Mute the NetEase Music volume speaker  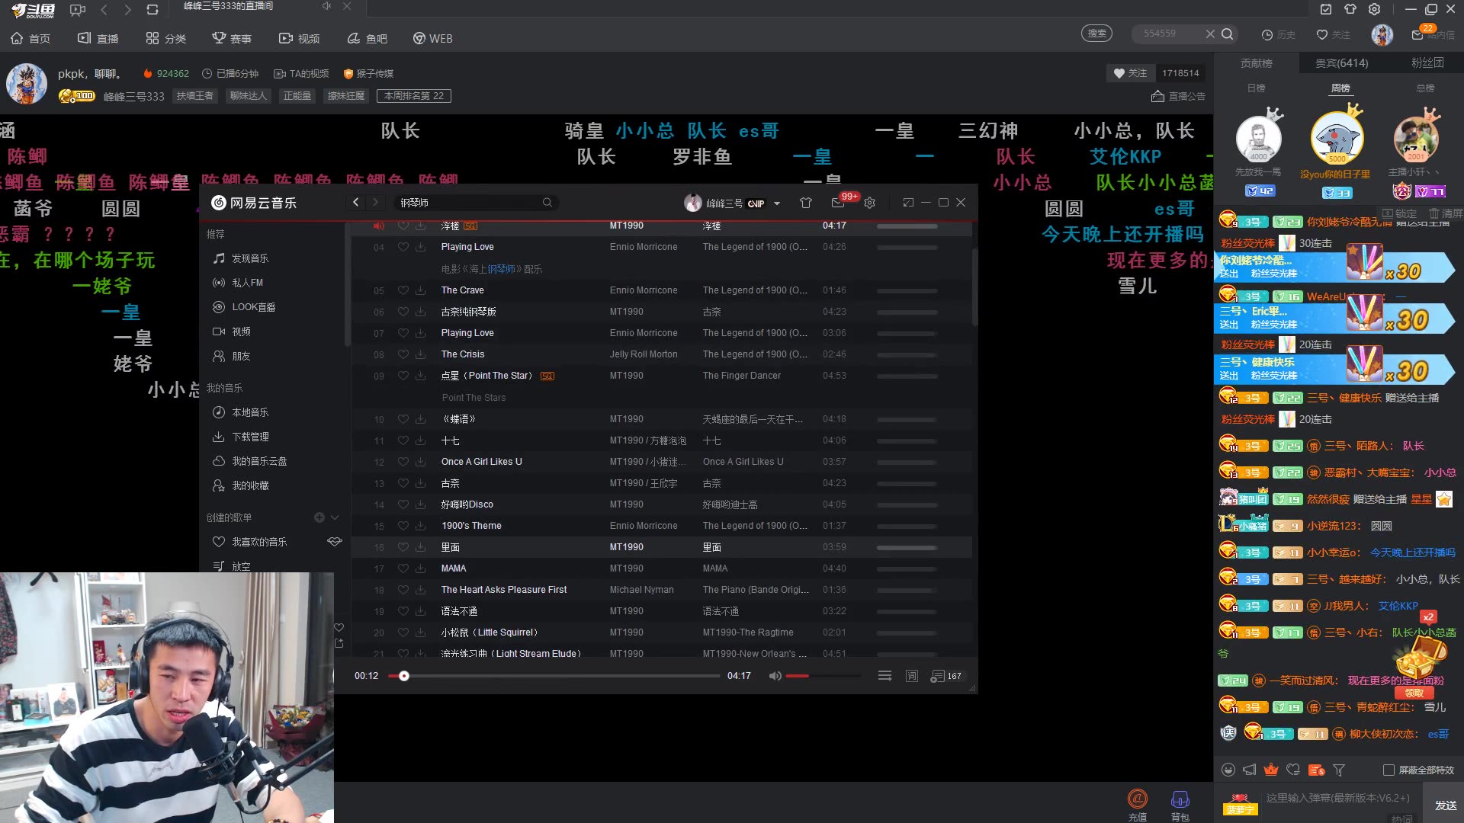[x=775, y=676]
